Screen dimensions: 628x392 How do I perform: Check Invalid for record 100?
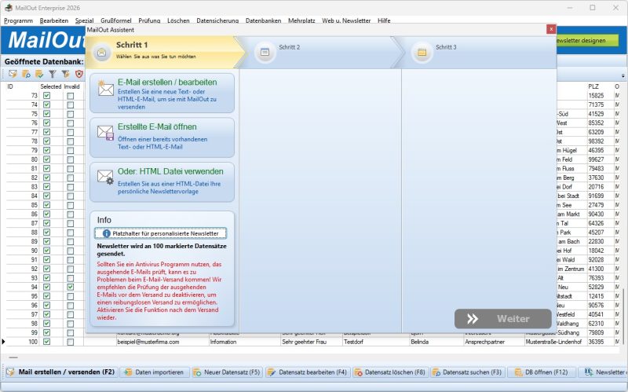71,342
